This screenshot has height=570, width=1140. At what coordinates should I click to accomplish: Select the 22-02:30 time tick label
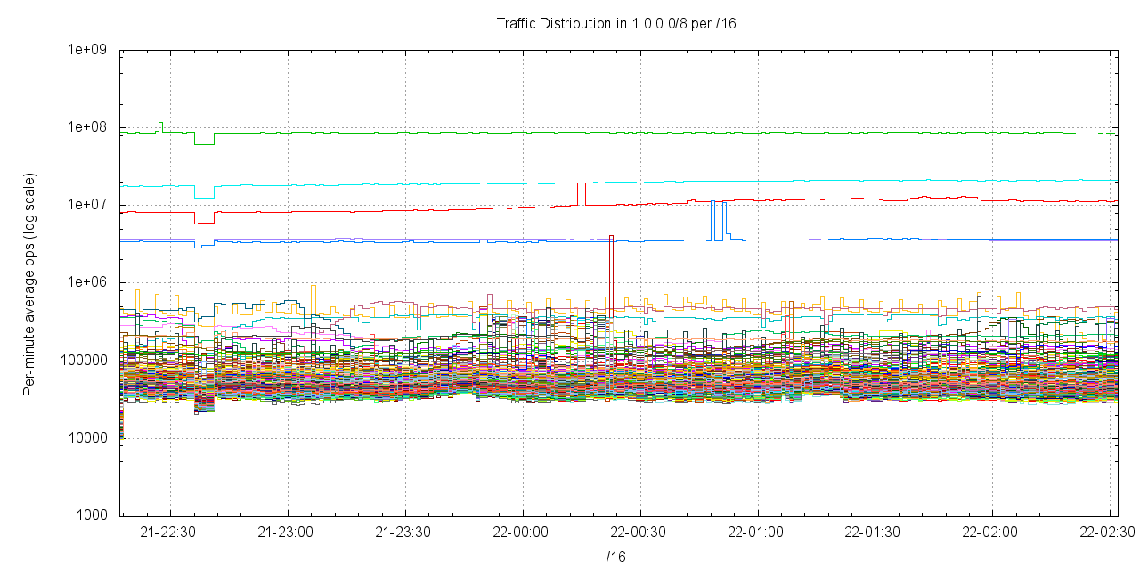tap(1108, 532)
